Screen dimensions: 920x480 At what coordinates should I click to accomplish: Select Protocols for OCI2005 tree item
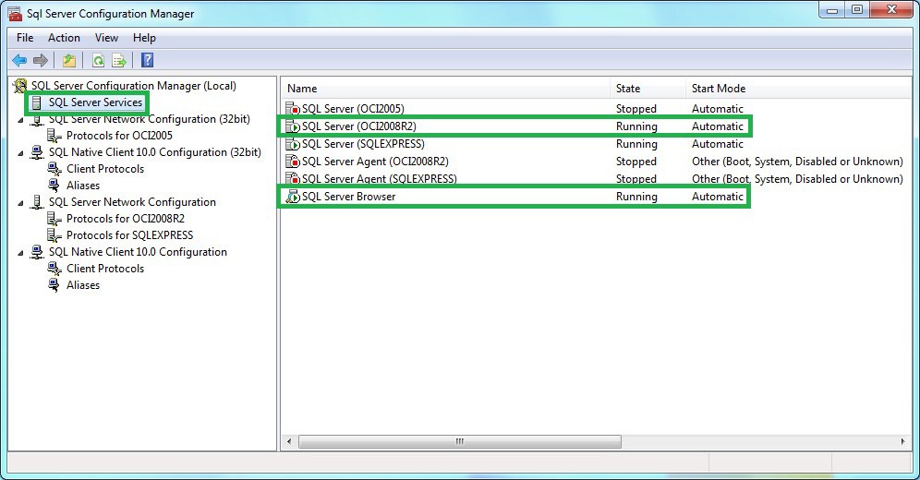pos(119,136)
